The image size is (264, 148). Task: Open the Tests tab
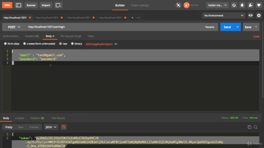[x=90, y=36]
